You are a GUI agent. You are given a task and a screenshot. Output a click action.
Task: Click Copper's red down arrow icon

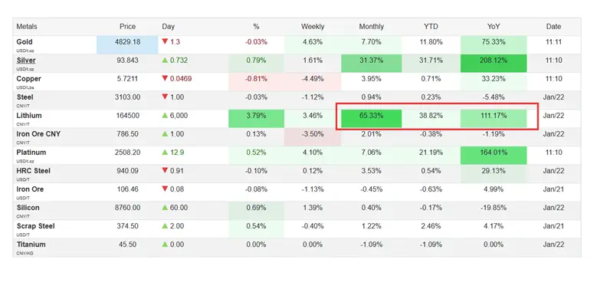tap(165, 78)
